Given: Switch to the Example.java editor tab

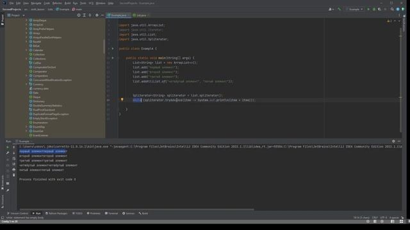Looking at the screenshot, I should click(118, 15).
